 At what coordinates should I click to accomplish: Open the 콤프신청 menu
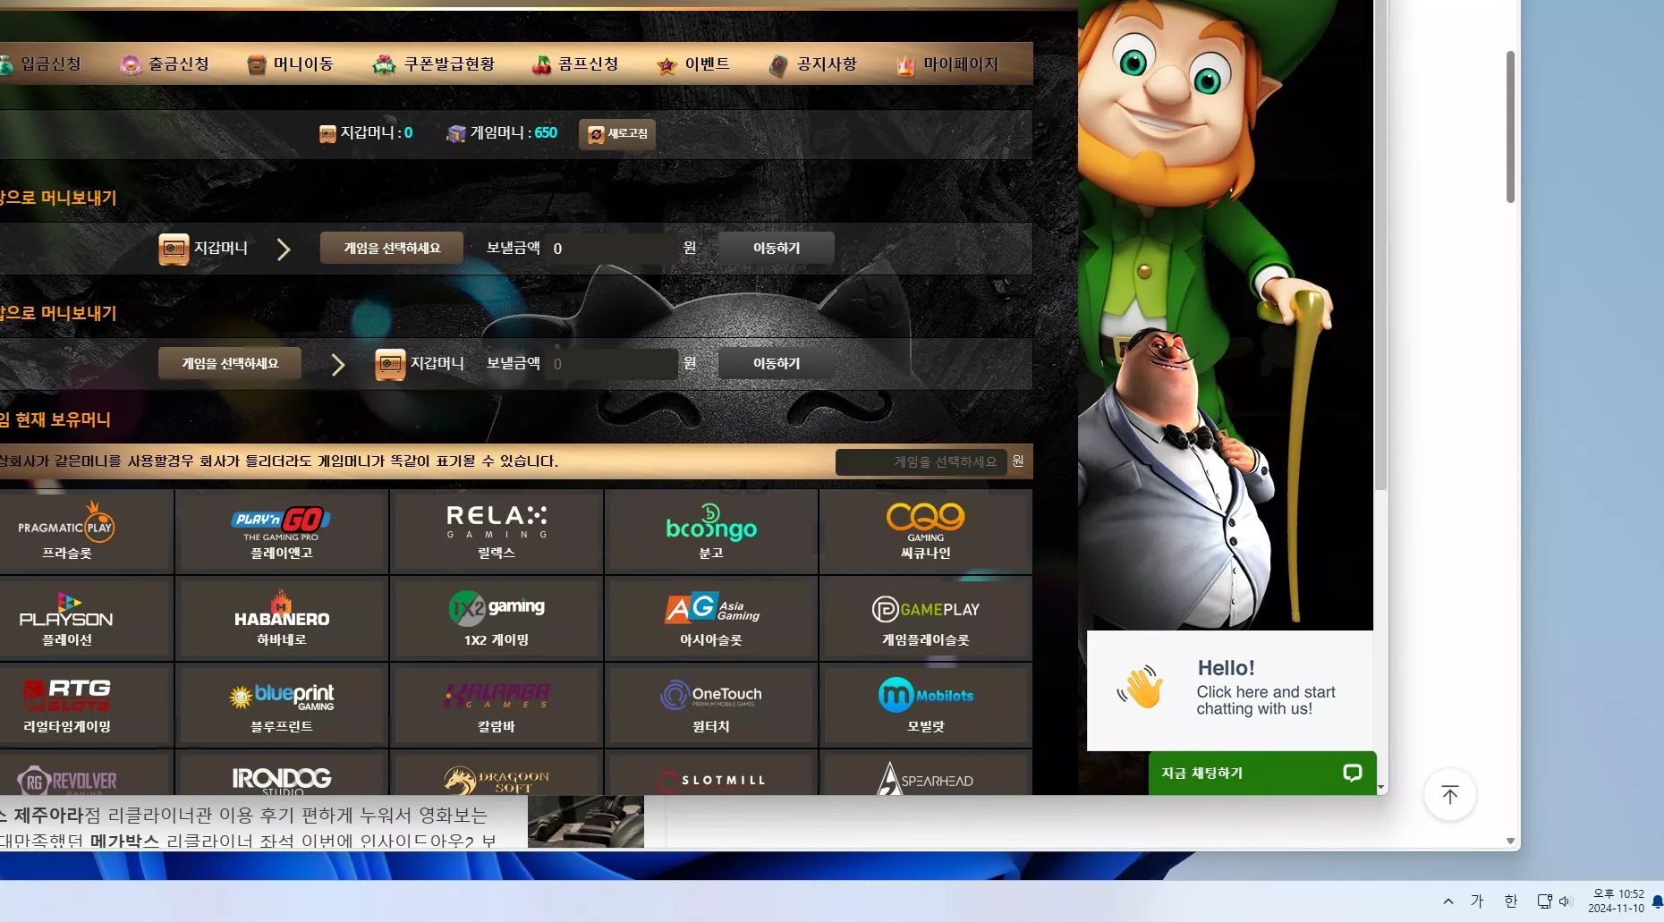(x=575, y=64)
